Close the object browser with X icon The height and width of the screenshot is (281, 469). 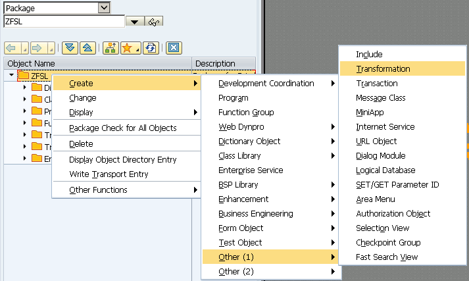tap(173, 48)
